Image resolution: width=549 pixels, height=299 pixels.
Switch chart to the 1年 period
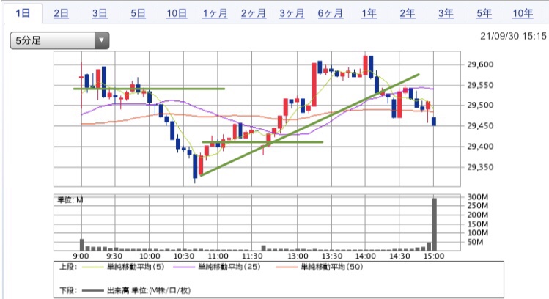tap(369, 13)
